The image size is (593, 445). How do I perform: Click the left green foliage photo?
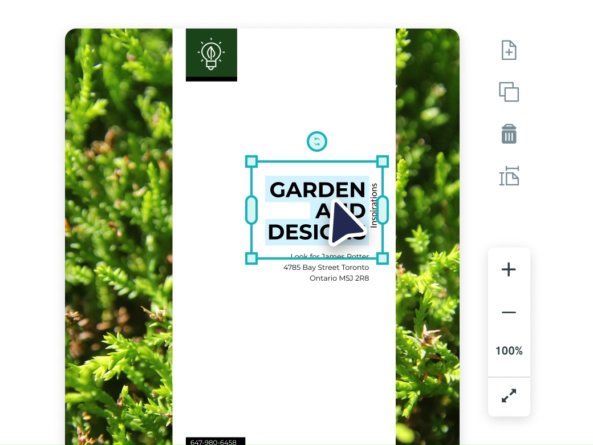point(119,237)
